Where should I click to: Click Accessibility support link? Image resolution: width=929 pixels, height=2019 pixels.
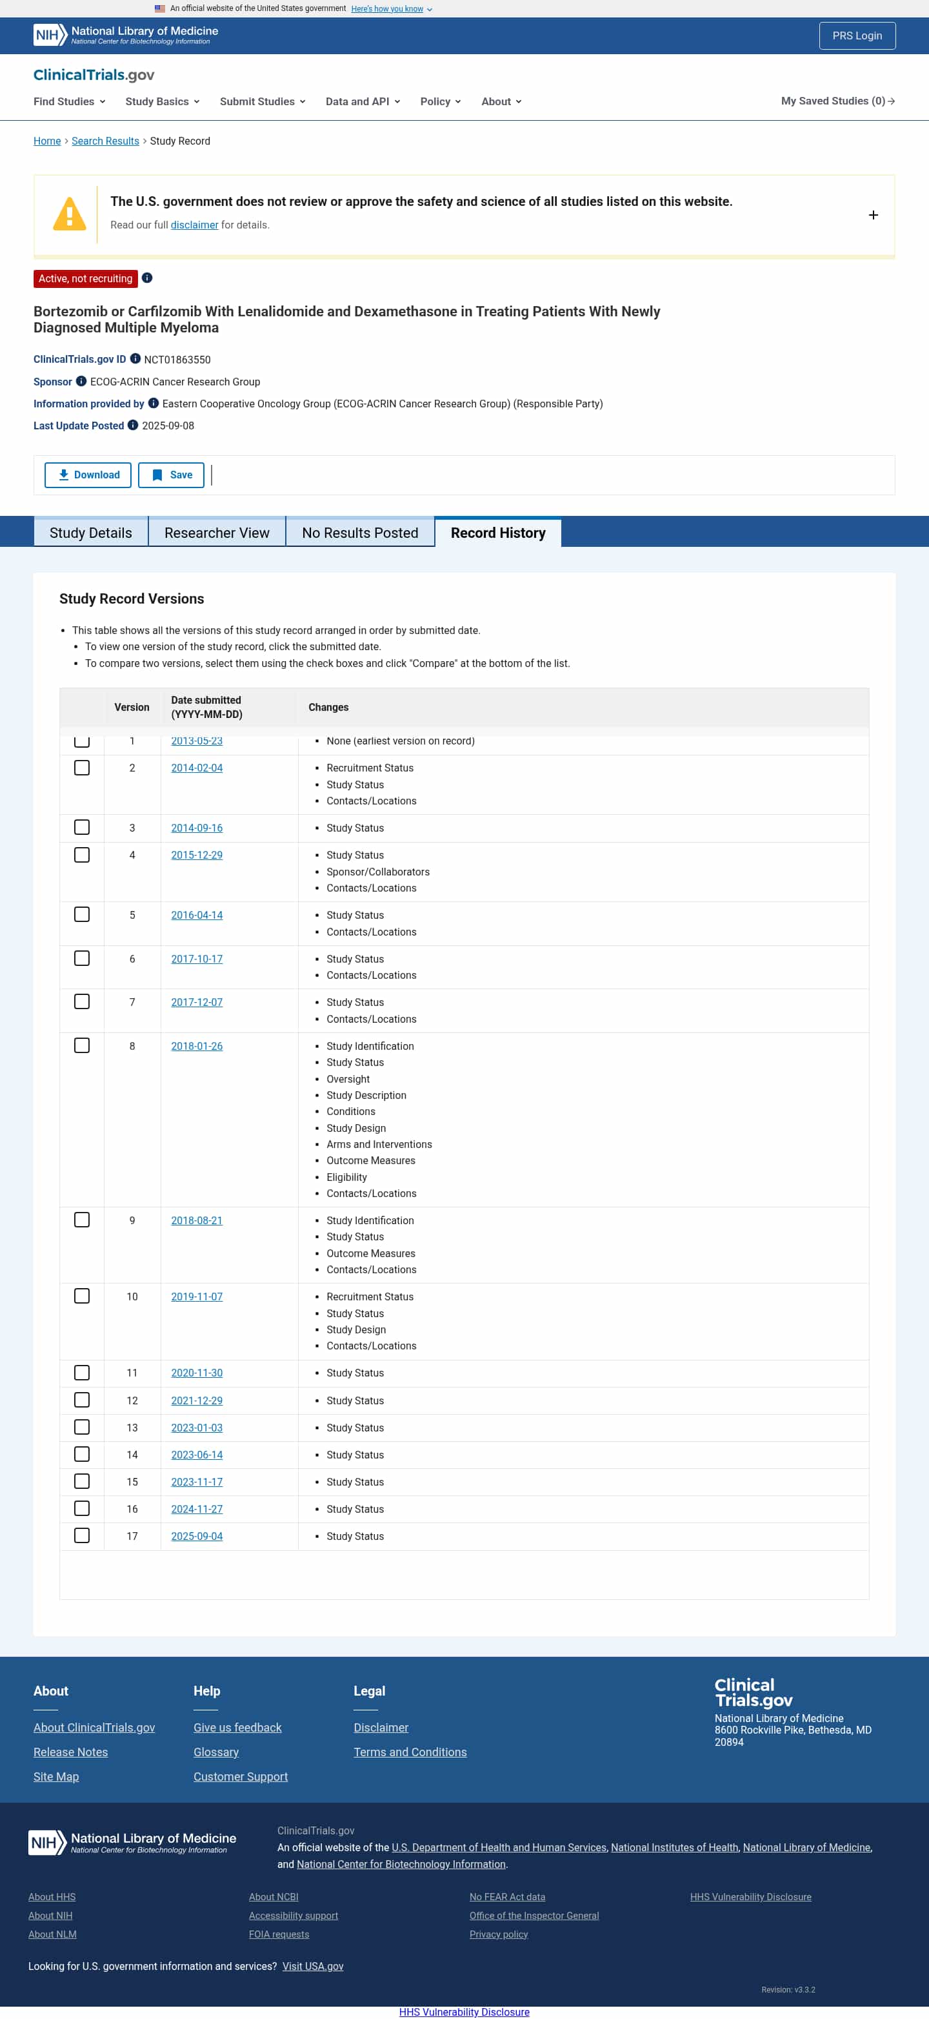pyautogui.click(x=293, y=1916)
